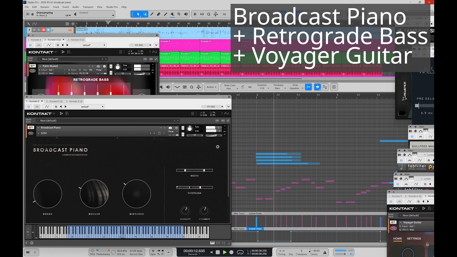
Task: Solo Broadcast Piano instrument with S button
Action: (183, 127)
